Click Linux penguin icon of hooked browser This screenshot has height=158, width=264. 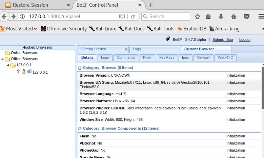pos(24,72)
